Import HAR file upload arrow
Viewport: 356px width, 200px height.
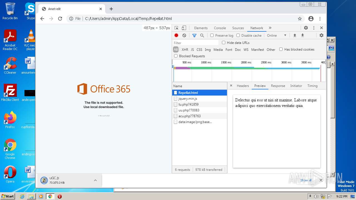[295, 35]
